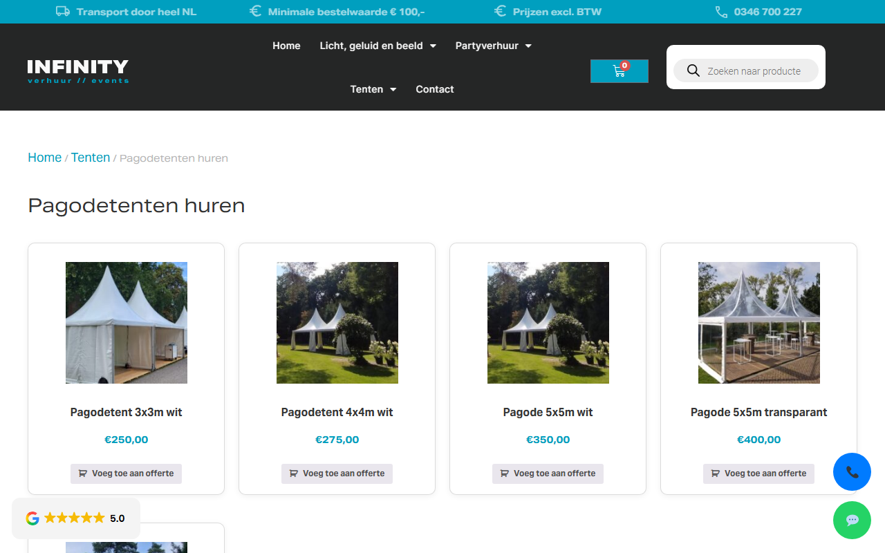Open the Licht, geluid en beeld menu

[x=371, y=46]
